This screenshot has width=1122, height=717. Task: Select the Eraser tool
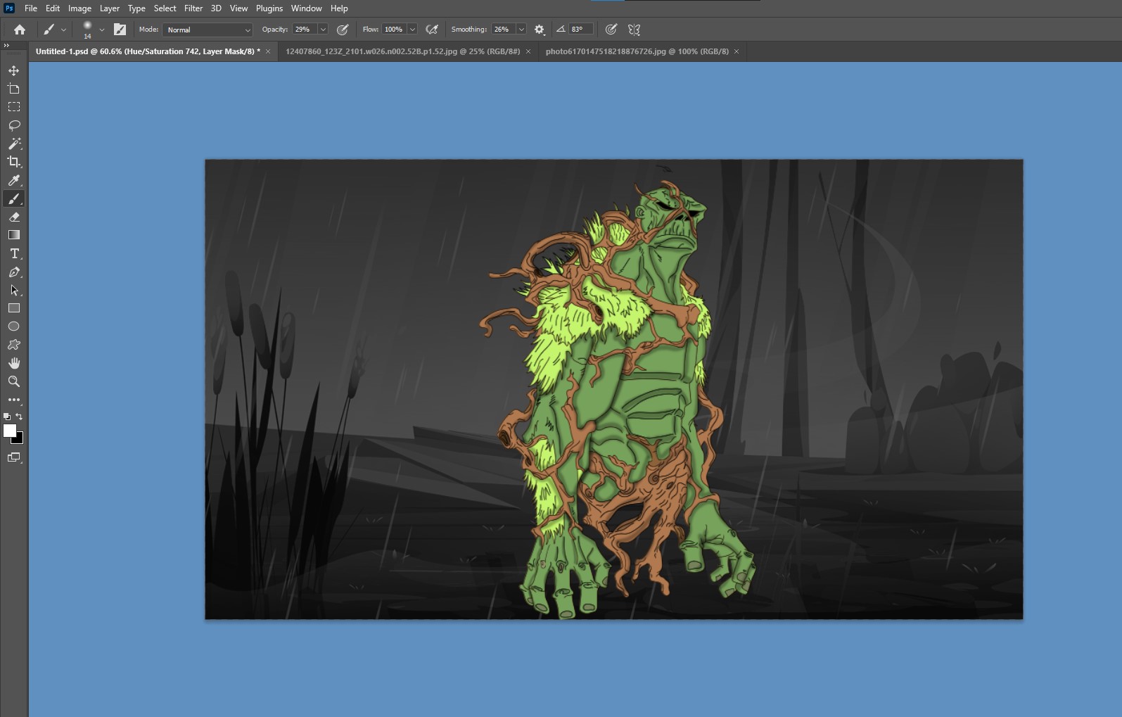coord(14,217)
